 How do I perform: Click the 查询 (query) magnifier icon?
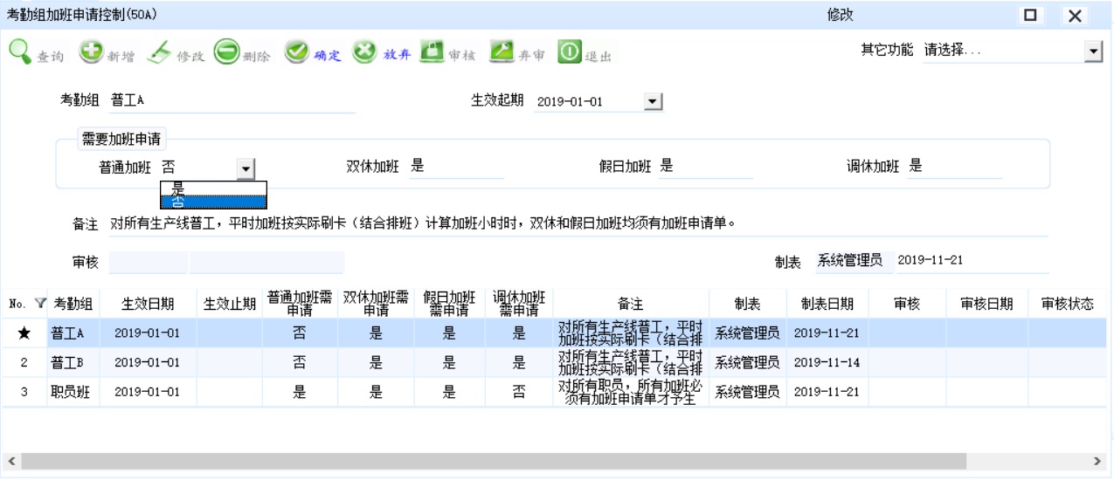21,53
